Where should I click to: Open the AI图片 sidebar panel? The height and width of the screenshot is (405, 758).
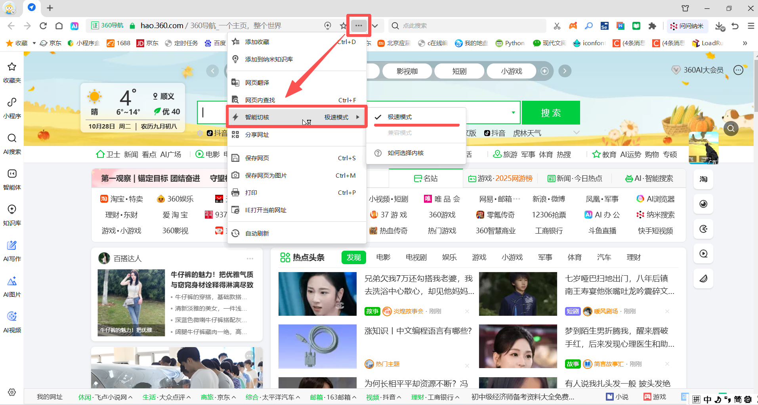click(x=12, y=286)
